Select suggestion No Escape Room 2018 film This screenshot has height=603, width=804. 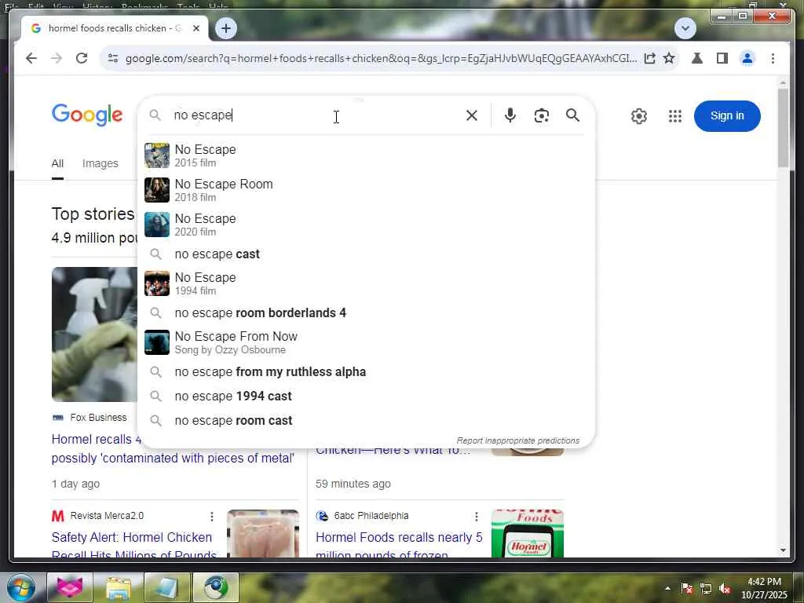[x=366, y=190]
